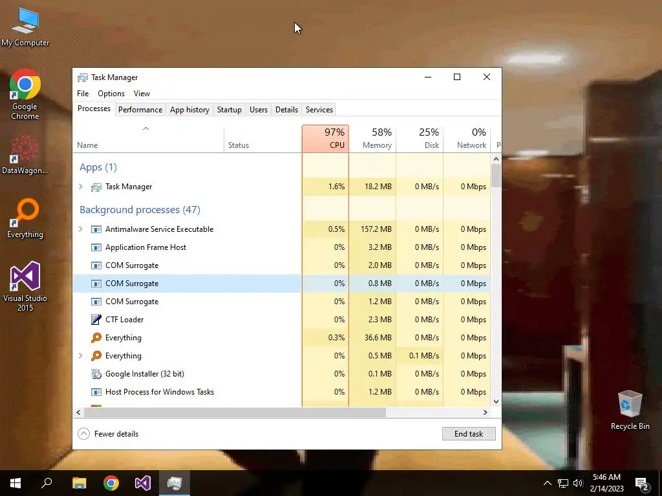Image resolution: width=662 pixels, height=496 pixels.
Task: Sort by the Name column header
Action: pos(148,139)
